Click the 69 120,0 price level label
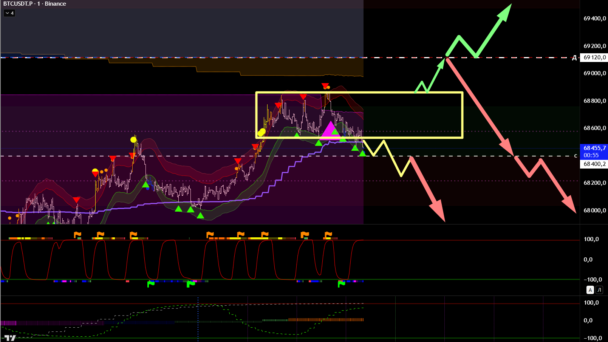608x342 pixels. tap(594, 57)
